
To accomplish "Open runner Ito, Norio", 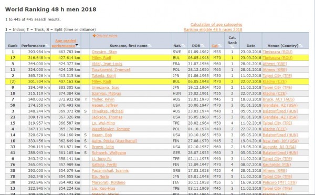I will coord(100,177).
